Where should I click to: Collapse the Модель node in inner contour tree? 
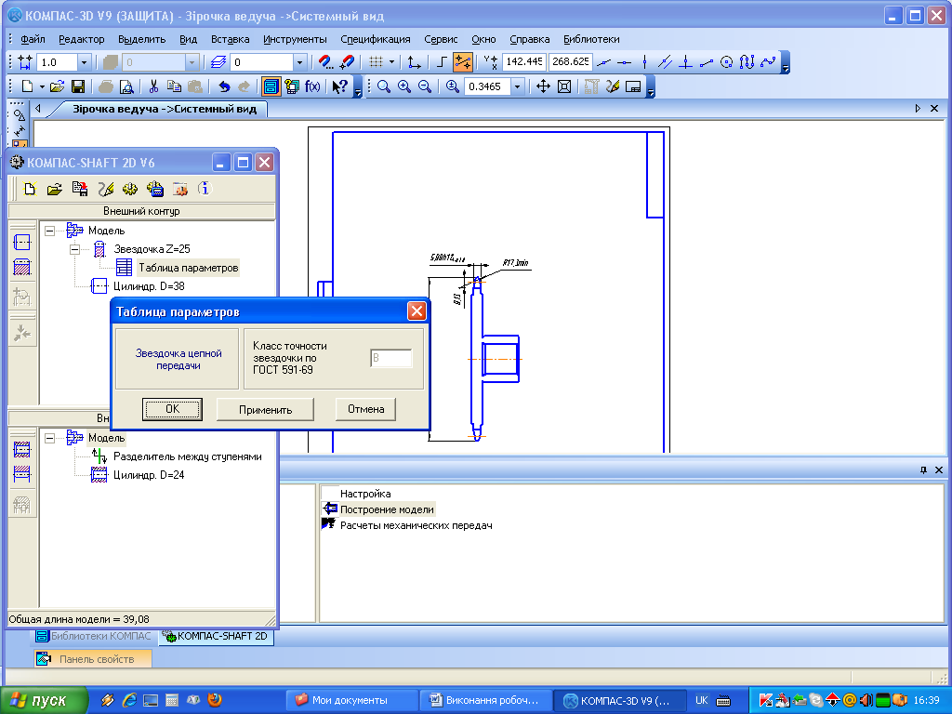[x=50, y=438]
